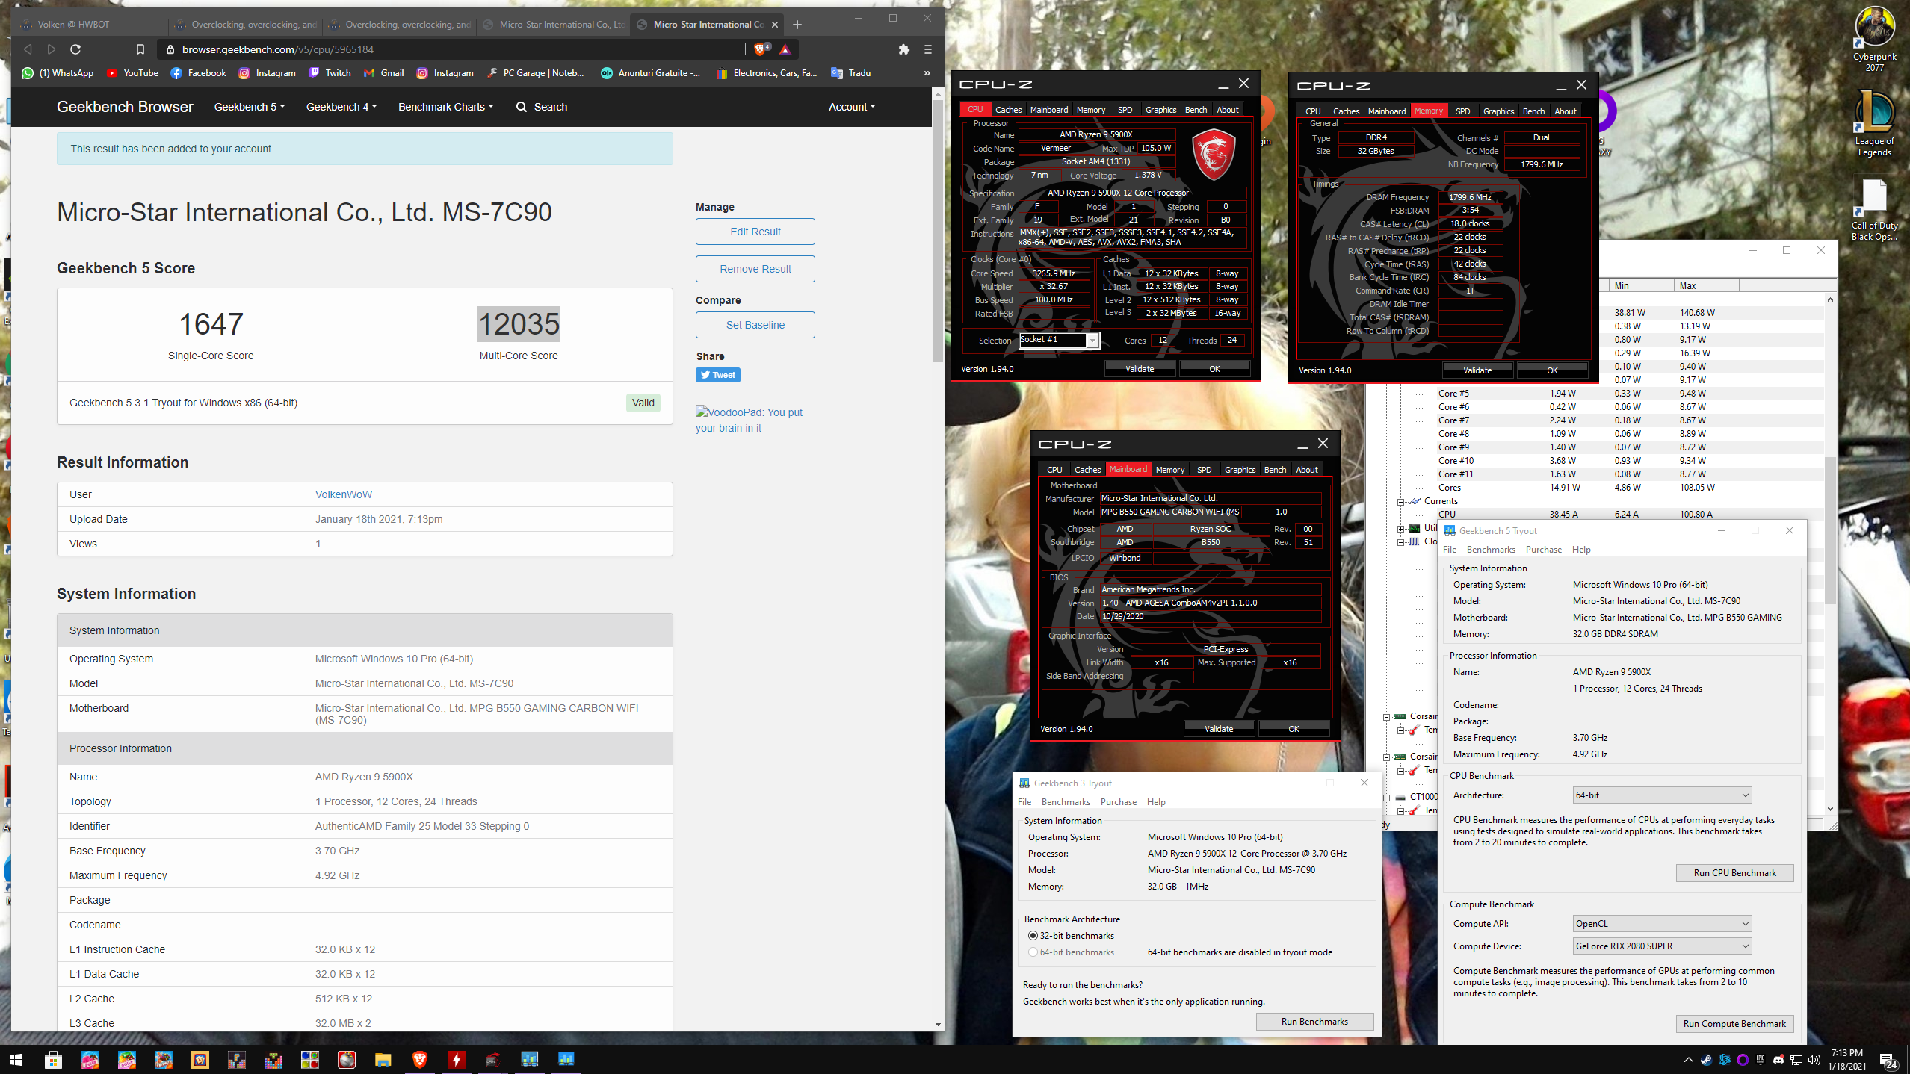
Task: Click the Steam tray icon
Action: pos(1707,1059)
